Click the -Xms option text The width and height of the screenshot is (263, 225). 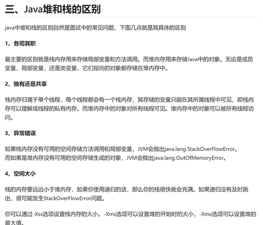[x=110, y=214]
